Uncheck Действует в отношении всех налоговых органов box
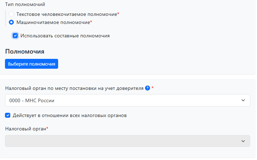This screenshot has width=257, height=160. [8, 115]
